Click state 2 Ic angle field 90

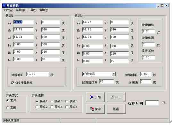120,61
